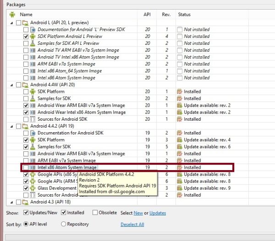The height and width of the screenshot is (241, 275).
Task: Click the installed status icon for Intel x86 Atom System Image API 19
Action: pos(180,168)
